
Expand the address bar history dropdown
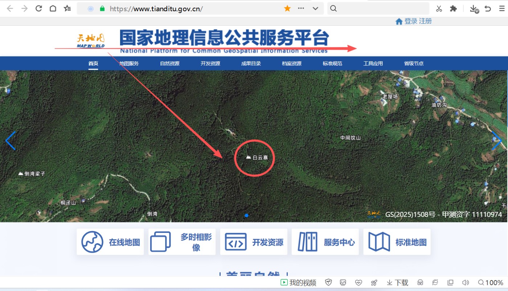coord(315,8)
